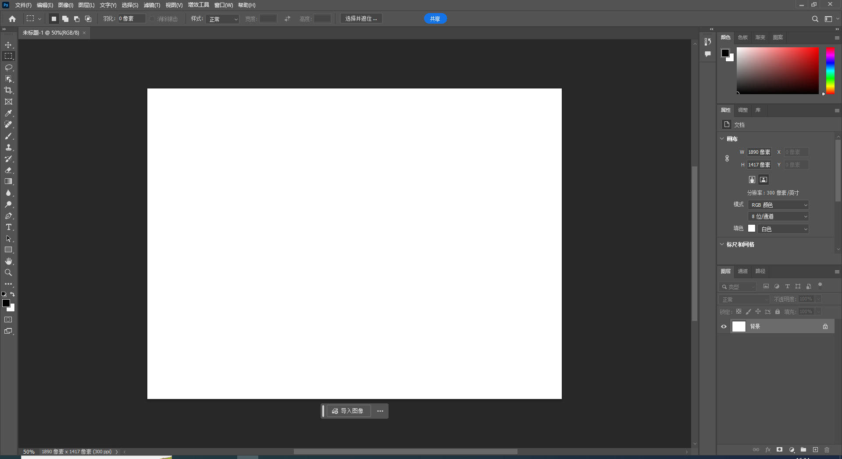Image resolution: width=842 pixels, height=459 pixels.
Task: Open the 样式 dropdown in options bar
Action: [222, 19]
